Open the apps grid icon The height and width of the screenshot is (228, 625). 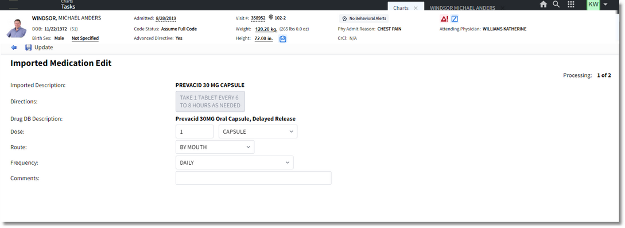(x=571, y=5)
